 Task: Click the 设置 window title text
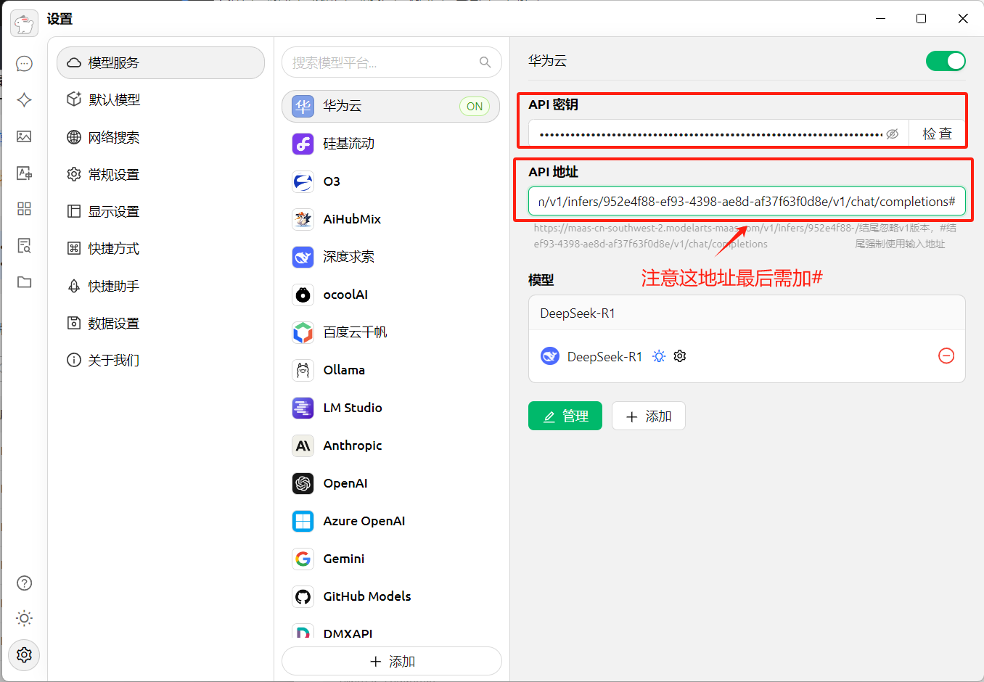pos(60,19)
